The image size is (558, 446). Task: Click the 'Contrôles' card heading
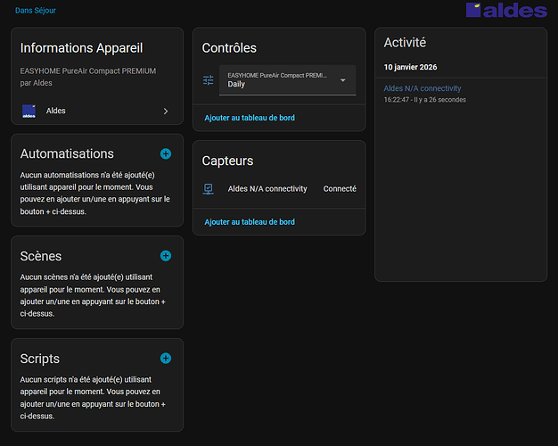coord(229,48)
